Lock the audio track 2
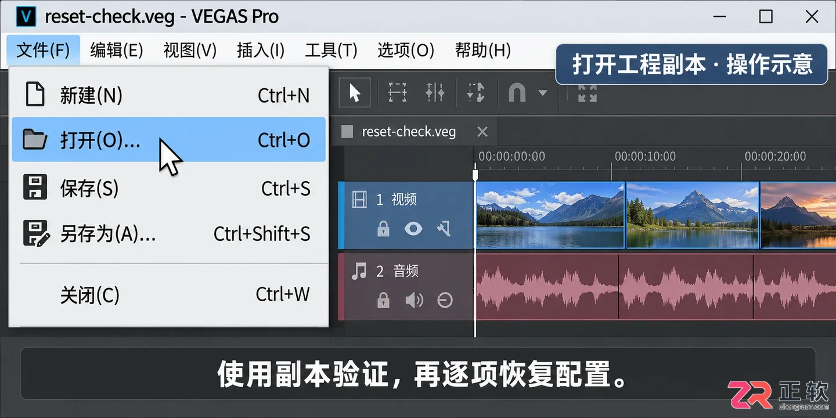Screen dimensions: 836x418 pyautogui.click(x=383, y=300)
